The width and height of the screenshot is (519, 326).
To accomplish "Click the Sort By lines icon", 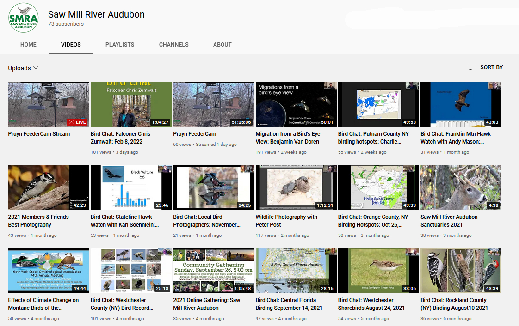I will 472,67.
